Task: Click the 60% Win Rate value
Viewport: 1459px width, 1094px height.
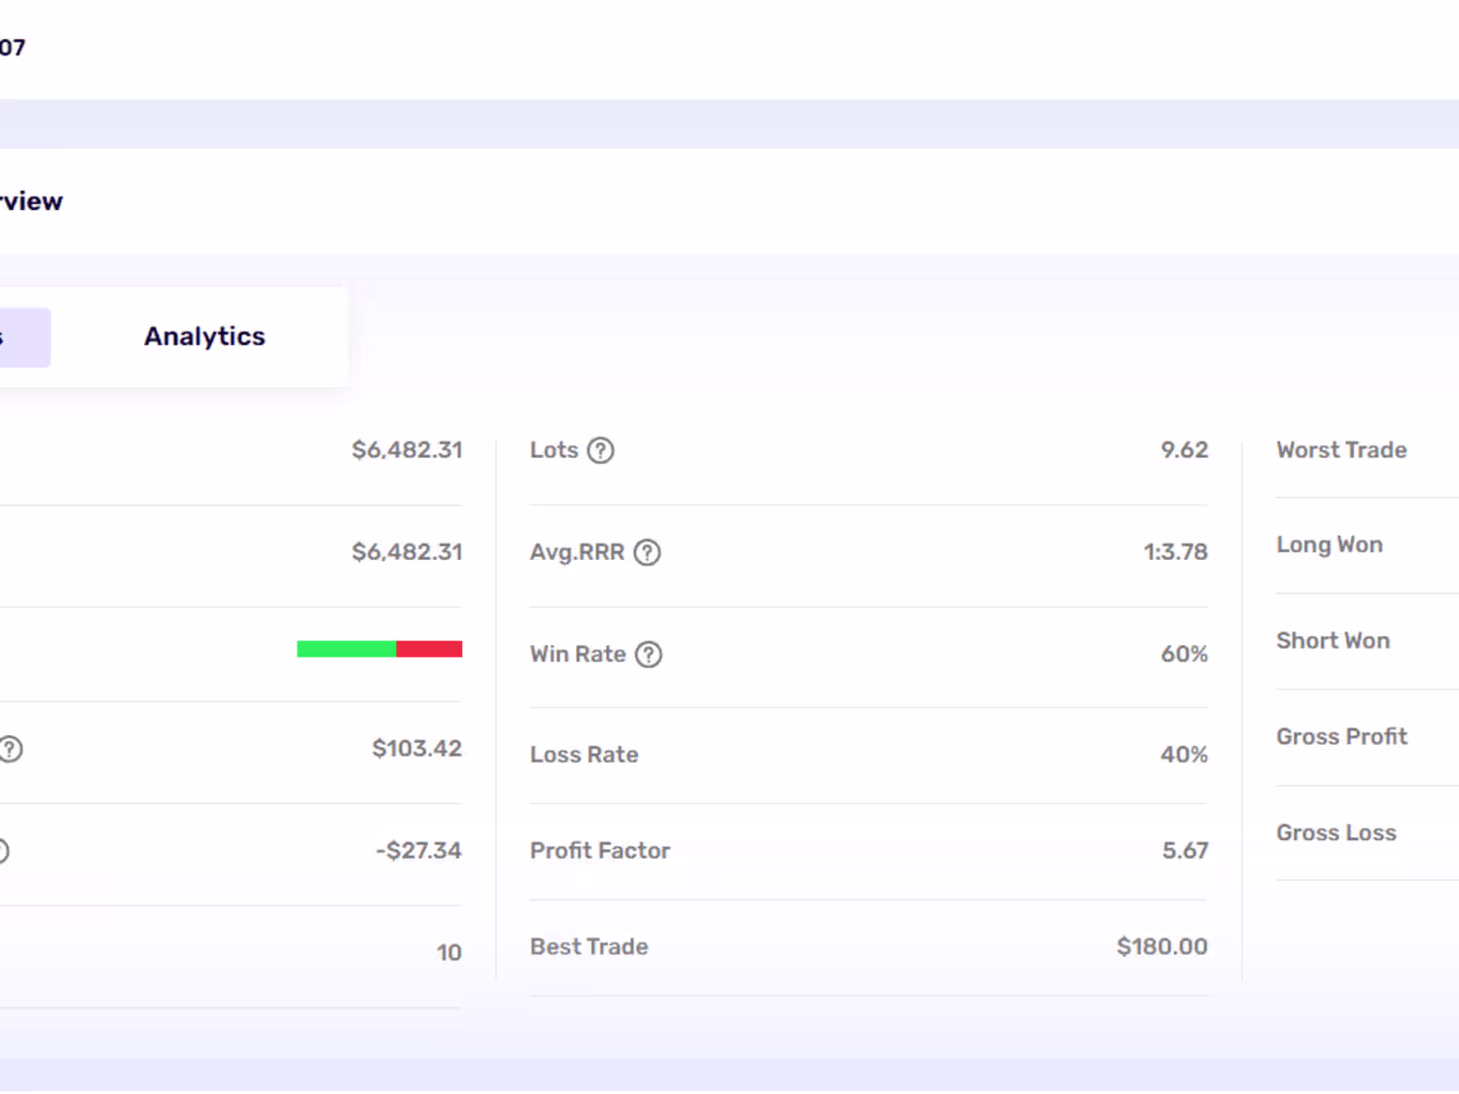Action: coord(1184,654)
